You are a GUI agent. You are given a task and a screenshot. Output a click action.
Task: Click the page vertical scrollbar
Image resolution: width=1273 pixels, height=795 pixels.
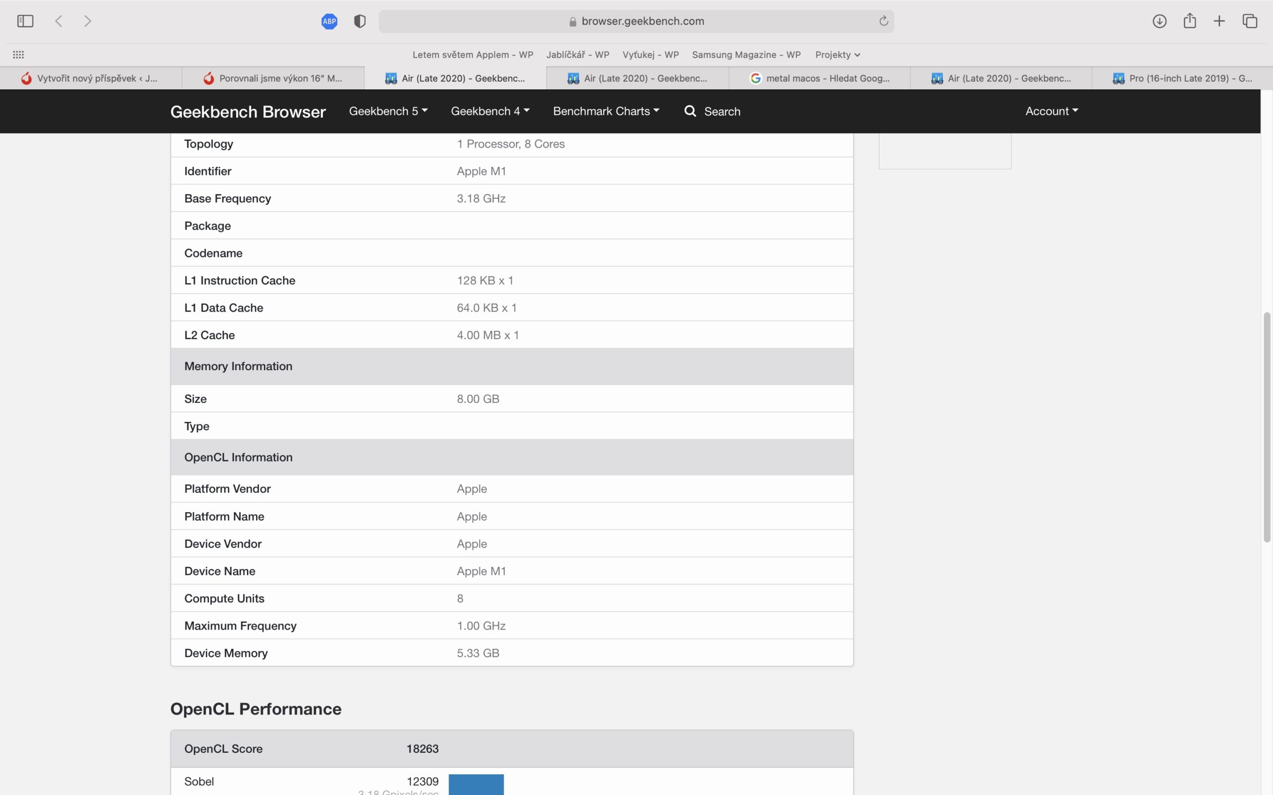(1267, 427)
